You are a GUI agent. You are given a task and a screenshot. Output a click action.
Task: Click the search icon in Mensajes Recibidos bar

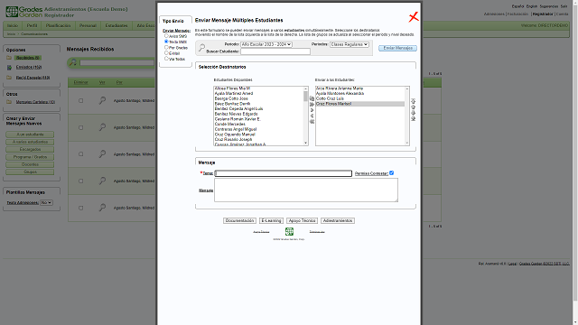(73, 62)
